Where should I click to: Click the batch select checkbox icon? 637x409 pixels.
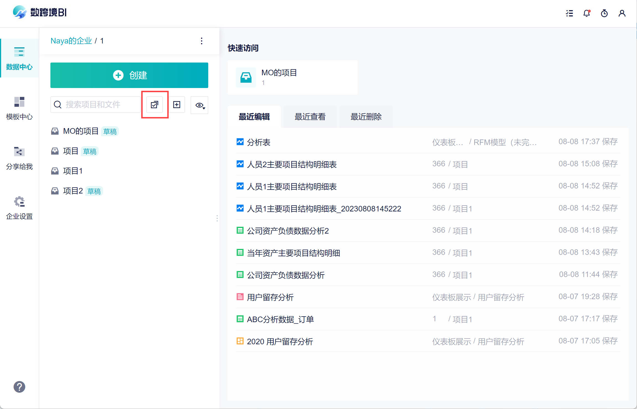point(155,105)
